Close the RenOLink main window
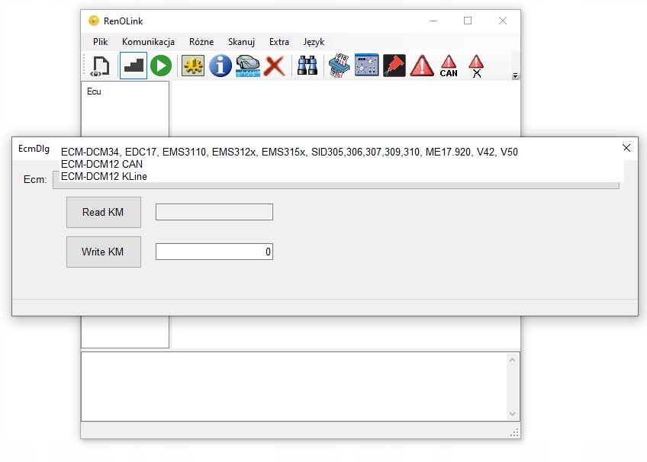 click(503, 21)
